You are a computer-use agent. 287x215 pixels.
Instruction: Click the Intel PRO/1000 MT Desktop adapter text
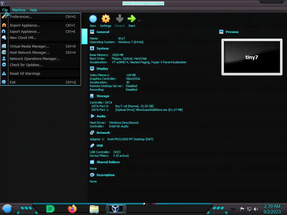(130, 139)
